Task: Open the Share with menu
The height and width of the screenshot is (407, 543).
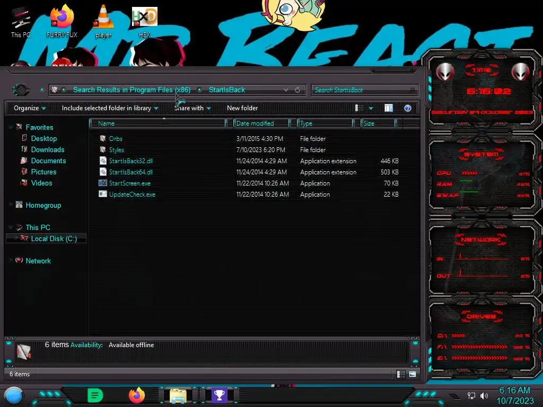Action: (192, 108)
